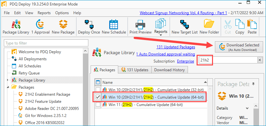Viewport: 266px width, 126px height.
Task: Open the Help menu
Action: coord(77,13)
